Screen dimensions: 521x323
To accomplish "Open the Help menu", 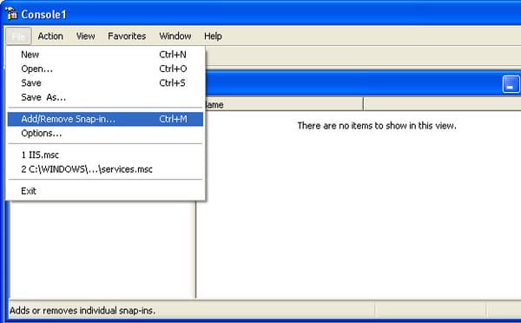I will pos(213,36).
